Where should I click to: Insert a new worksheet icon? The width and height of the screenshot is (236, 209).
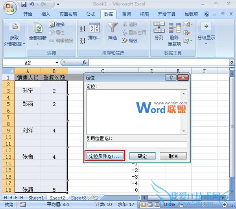tap(96, 198)
